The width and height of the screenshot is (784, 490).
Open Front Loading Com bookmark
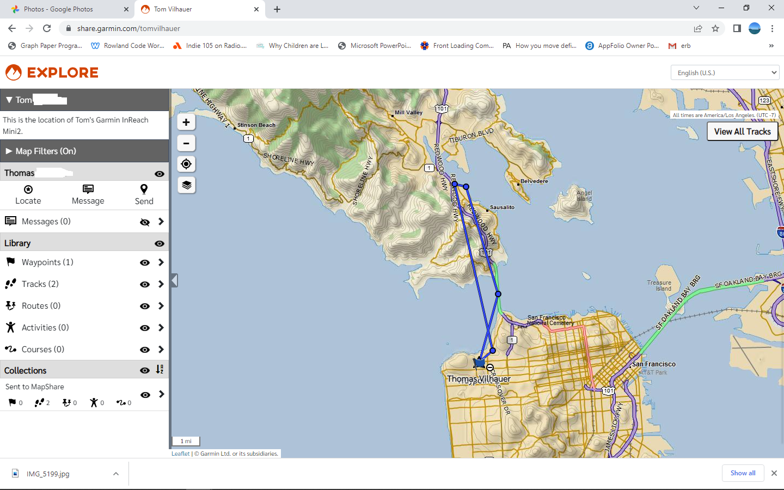457,46
